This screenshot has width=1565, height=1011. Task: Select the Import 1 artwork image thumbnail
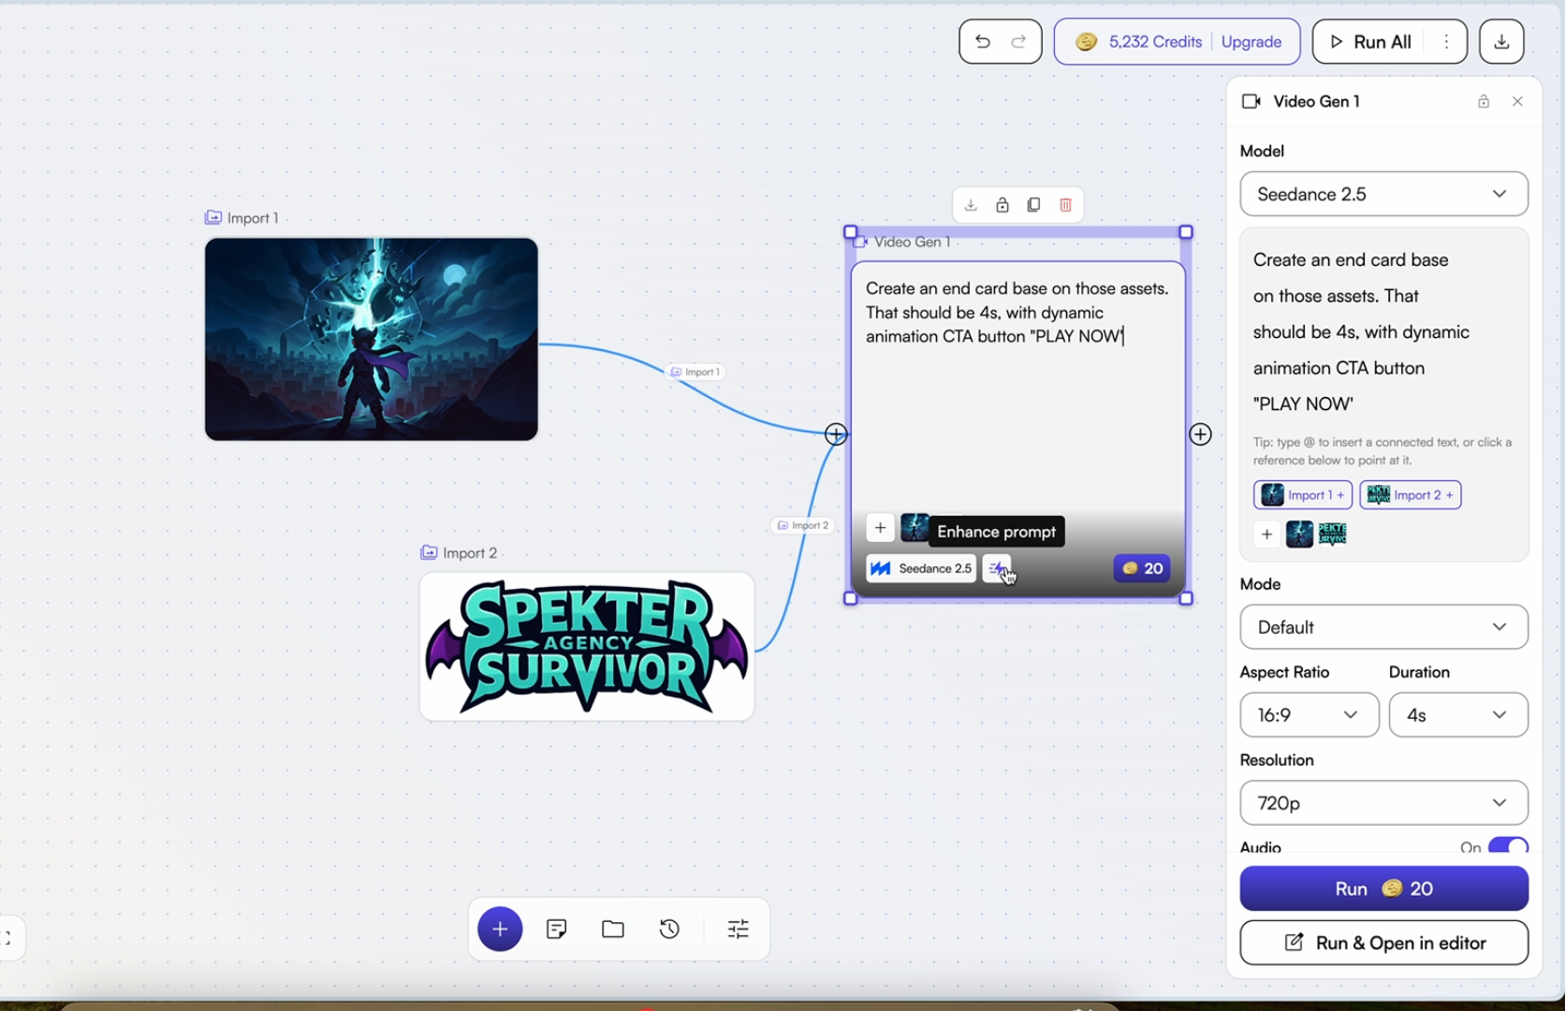coord(371,339)
